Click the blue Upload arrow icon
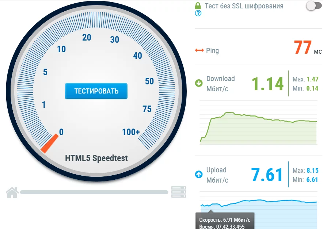 point(199,175)
